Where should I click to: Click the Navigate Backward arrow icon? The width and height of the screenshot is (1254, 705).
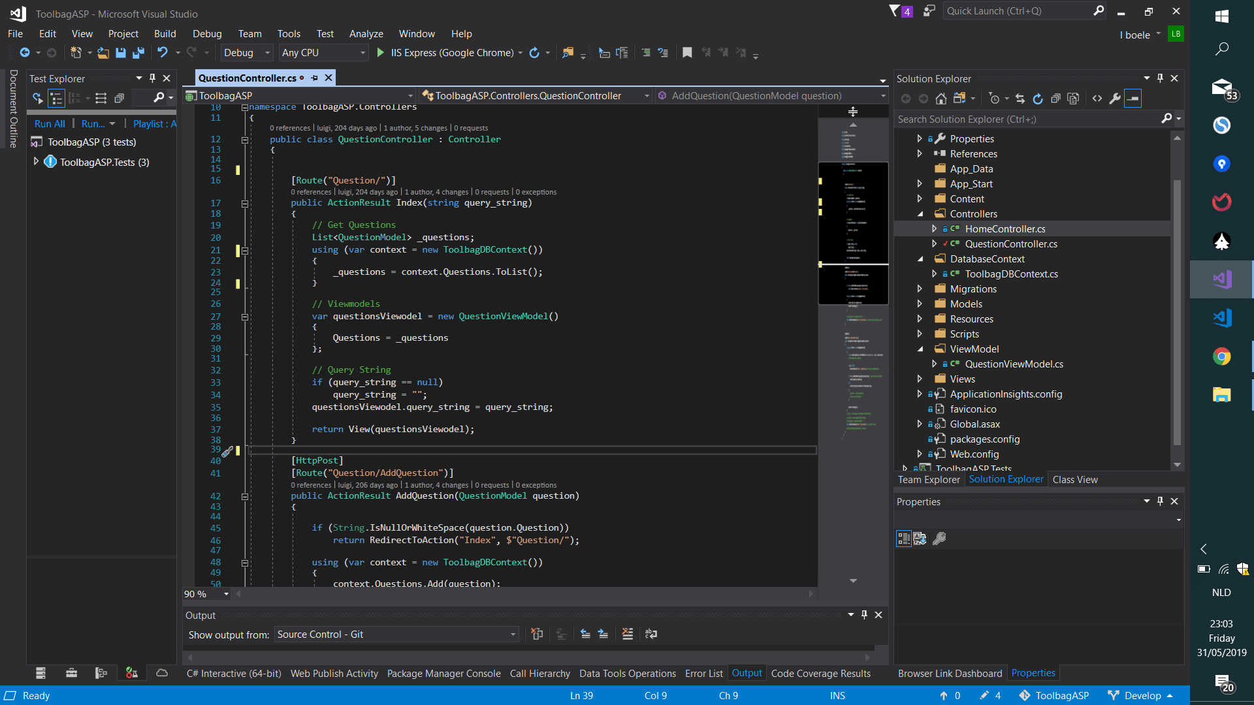point(25,53)
